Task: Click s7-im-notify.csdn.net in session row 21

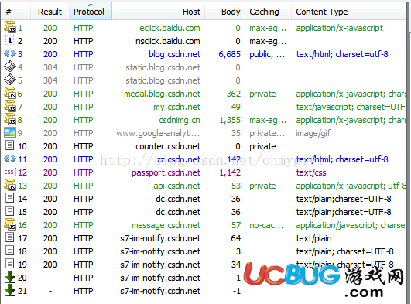Action: (160, 291)
